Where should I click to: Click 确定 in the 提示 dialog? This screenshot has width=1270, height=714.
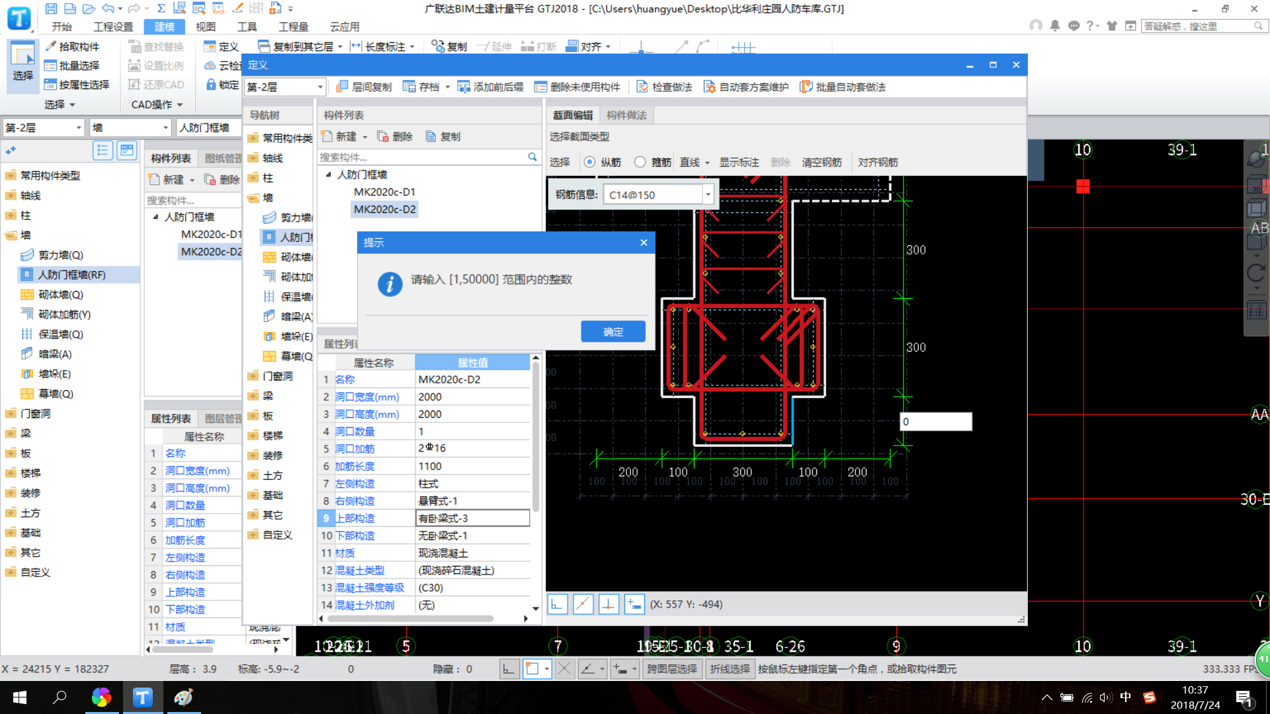point(613,332)
